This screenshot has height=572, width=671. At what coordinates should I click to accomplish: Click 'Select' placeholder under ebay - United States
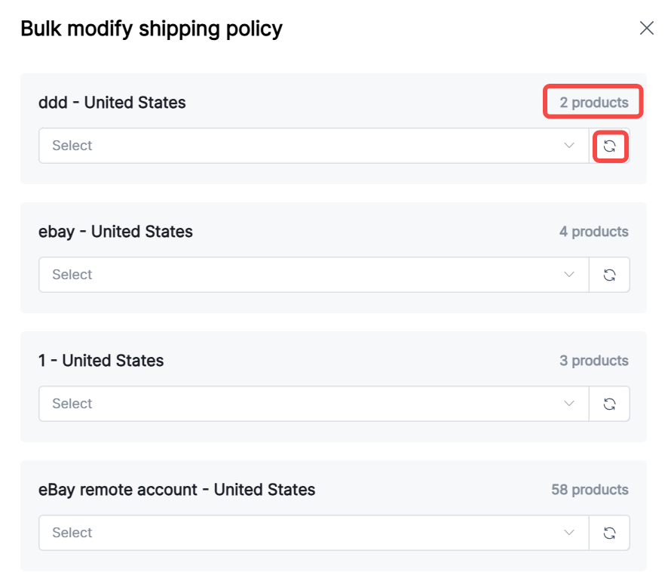pyautogui.click(x=72, y=275)
